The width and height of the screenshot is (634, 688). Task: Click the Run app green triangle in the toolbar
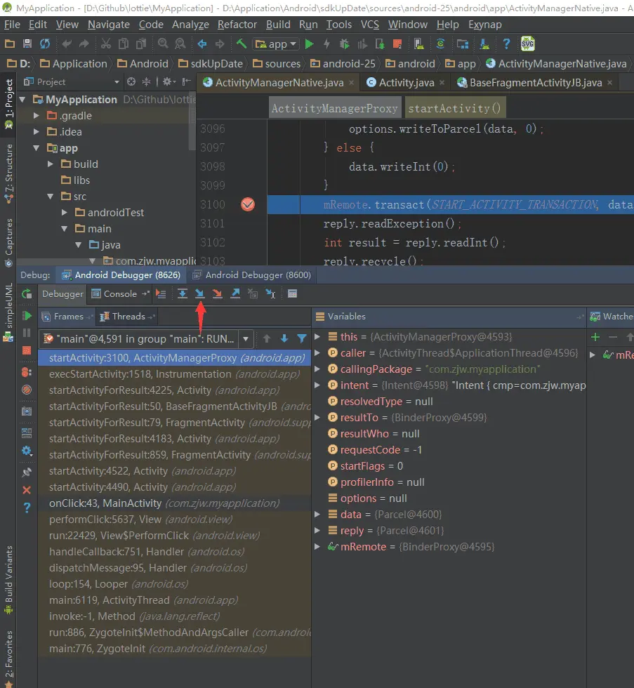tap(310, 44)
